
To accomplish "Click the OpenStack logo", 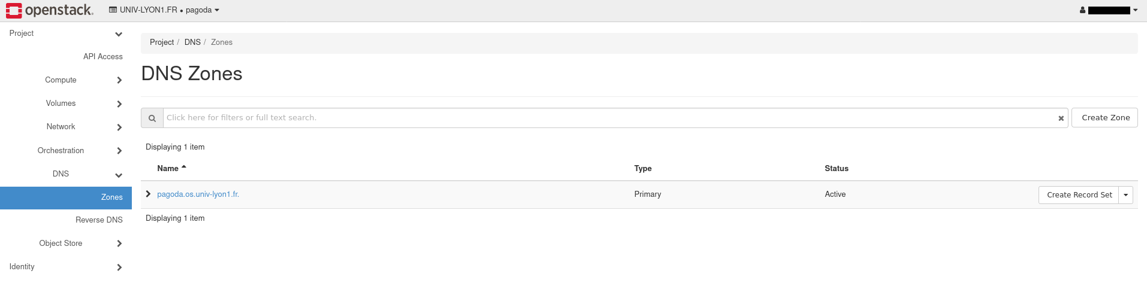I will click(50, 10).
